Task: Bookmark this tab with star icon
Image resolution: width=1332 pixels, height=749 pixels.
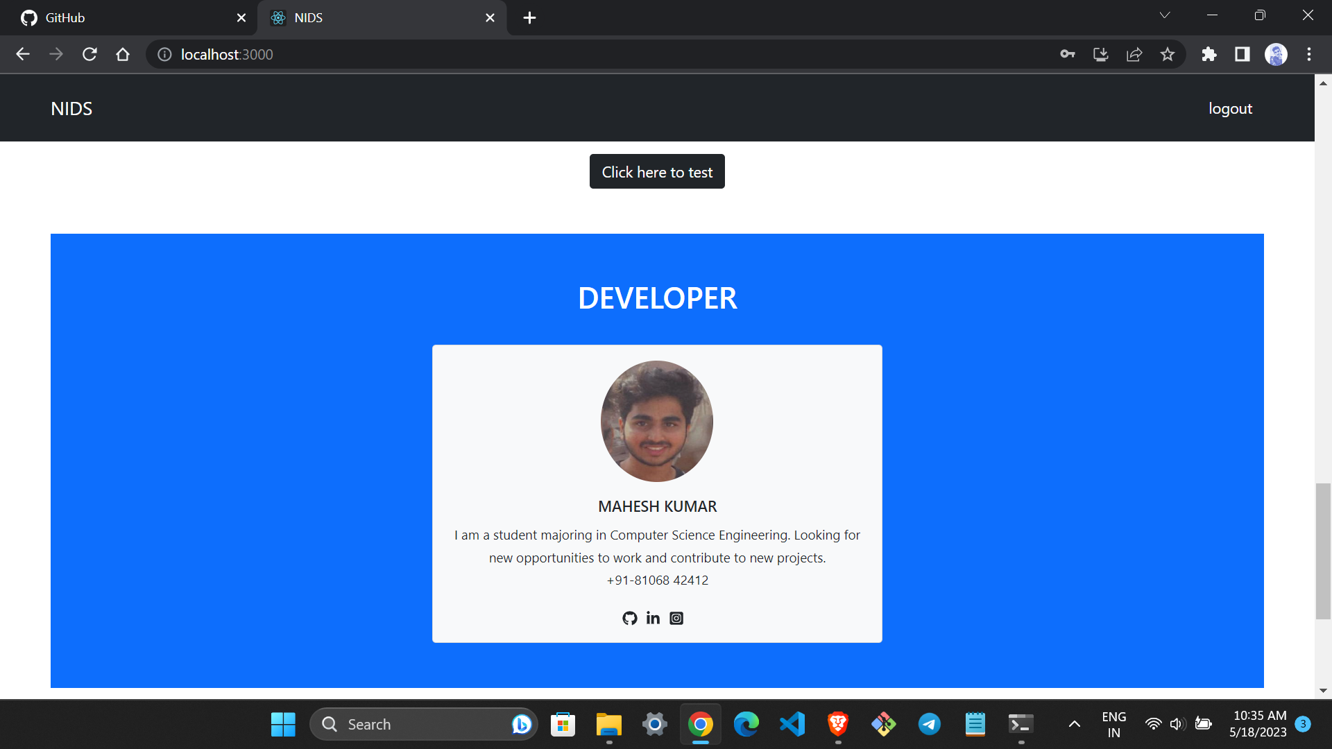Action: click(1168, 54)
